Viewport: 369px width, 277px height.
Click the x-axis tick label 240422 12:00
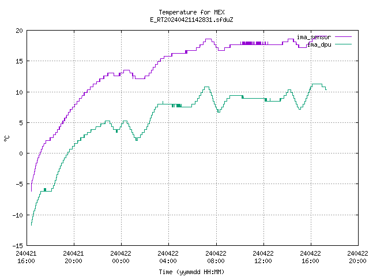[x=263, y=257]
